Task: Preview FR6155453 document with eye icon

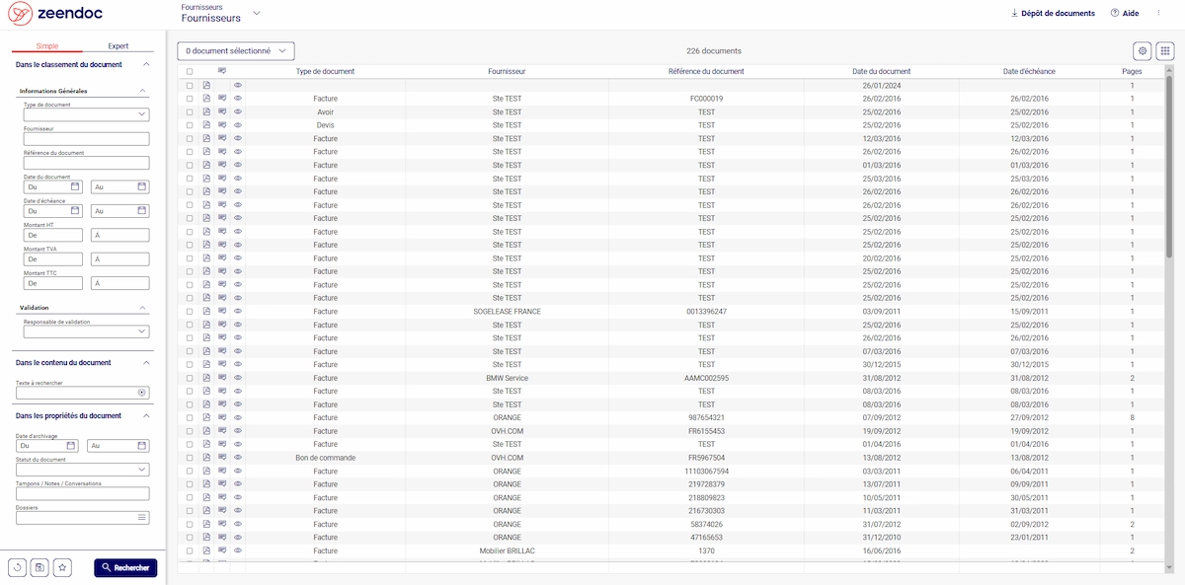Action: tap(238, 431)
